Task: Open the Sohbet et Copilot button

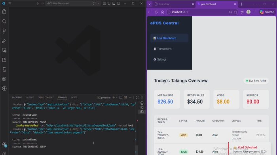Action: 267,12
